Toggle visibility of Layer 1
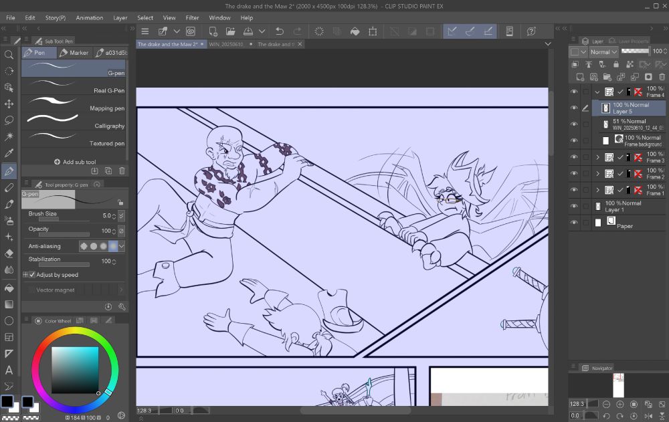 (x=574, y=207)
